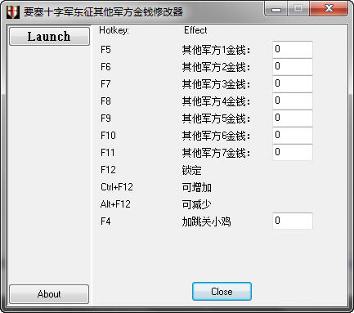The height and width of the screenshot is (313, 354).
Task: Click the 其他军方5金钱 label
Action: [x=217, y=119]
